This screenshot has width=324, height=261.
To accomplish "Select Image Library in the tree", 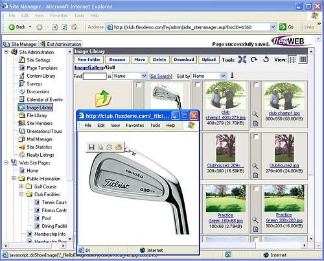I will point(36,108).
